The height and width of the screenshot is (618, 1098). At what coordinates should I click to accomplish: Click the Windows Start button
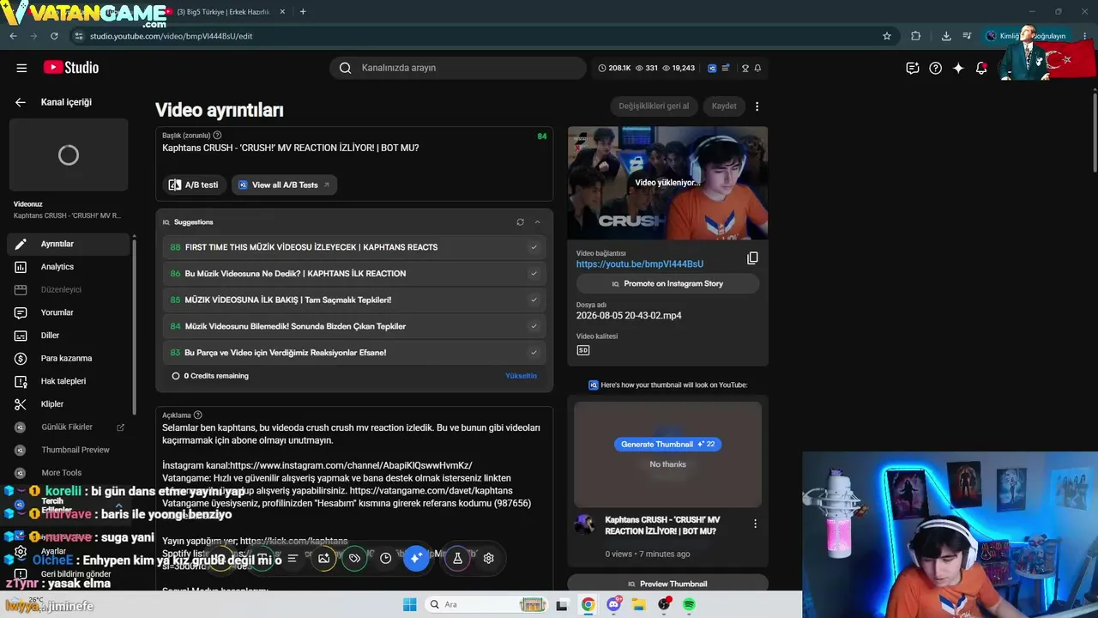(x=410, y=604)
